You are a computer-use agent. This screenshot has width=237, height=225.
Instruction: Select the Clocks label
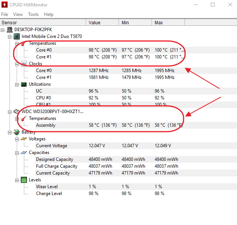[36, 64]
